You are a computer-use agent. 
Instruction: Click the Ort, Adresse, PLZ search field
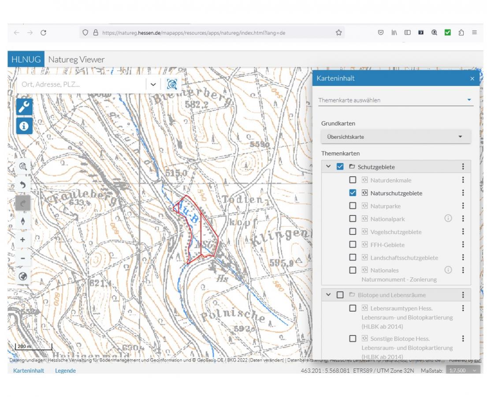(82, 84)
